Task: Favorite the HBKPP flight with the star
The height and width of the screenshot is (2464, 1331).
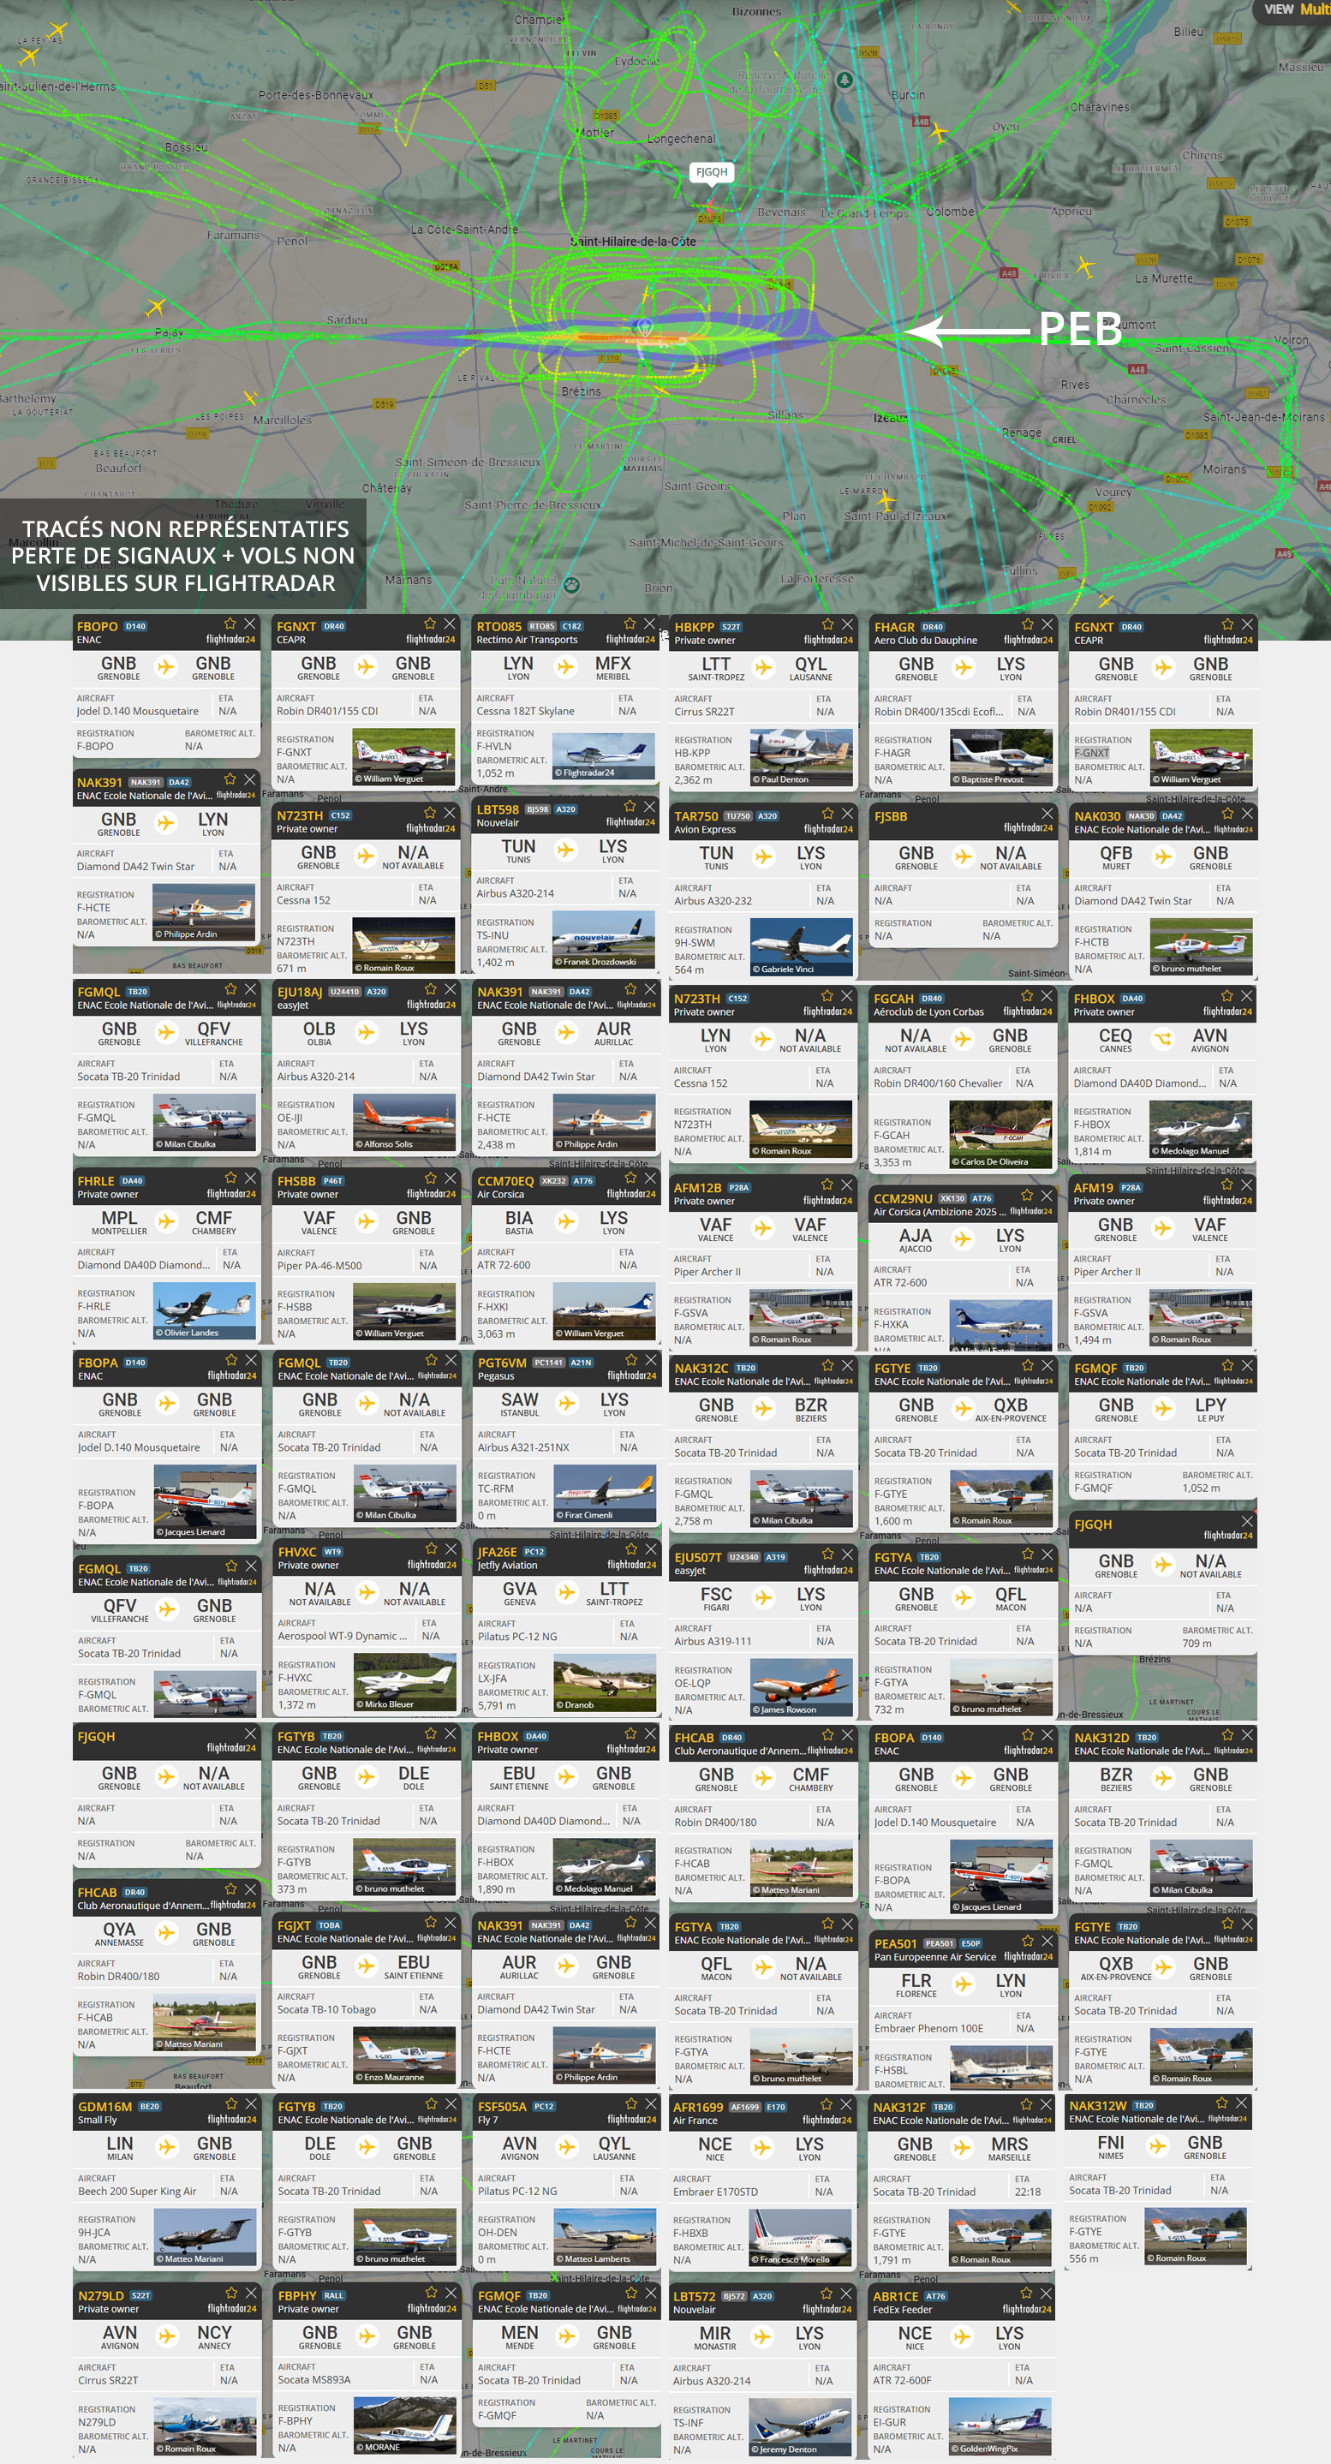Action: (827, 624)
